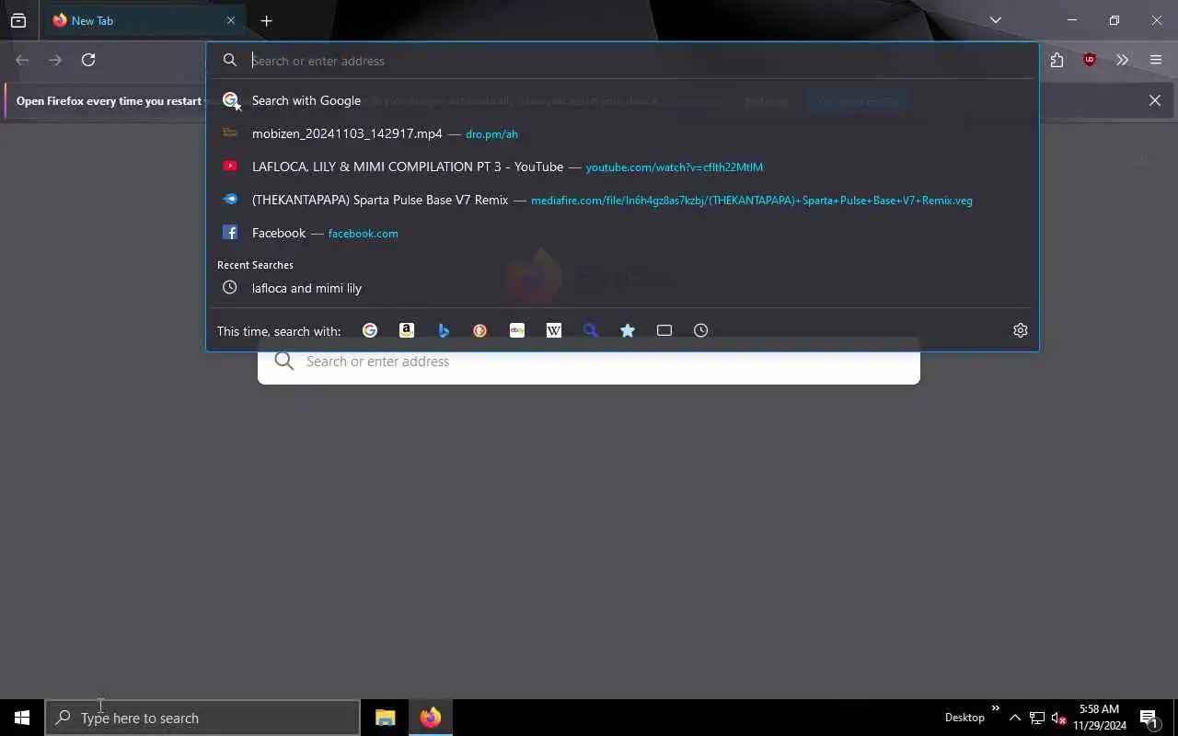Viewport: 1178px width, 736px height.
Task: Open mobizen_20241103_142917.mp4 suggestion
Action: [x=622, y=133]
